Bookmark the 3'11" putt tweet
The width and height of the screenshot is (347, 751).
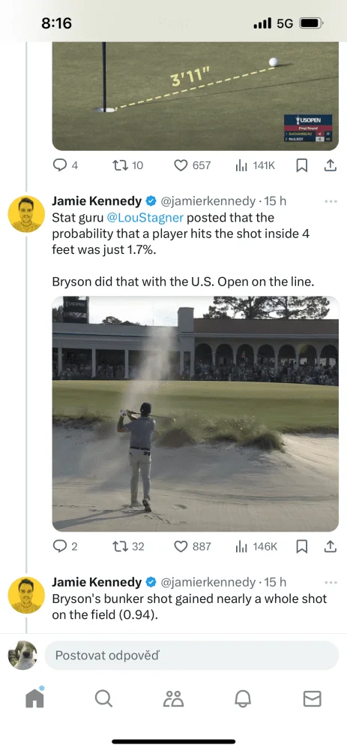(302, 165)
